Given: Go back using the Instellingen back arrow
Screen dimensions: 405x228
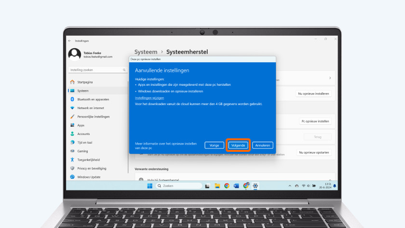Looking at the screenshot, I should (70, 41).
